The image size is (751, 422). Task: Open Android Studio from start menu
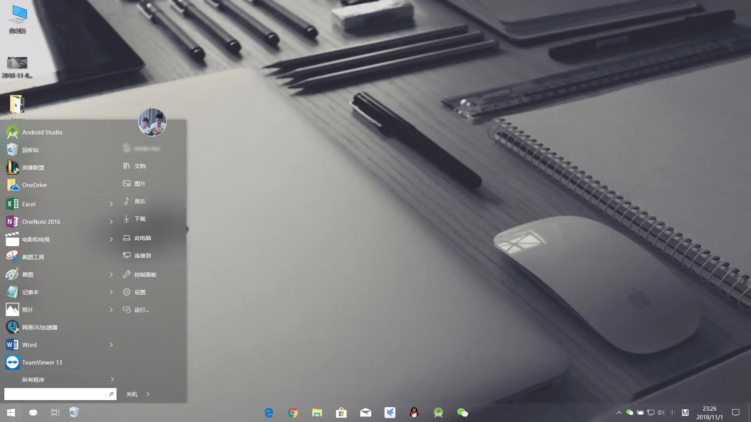pyautogui.click(x=42, y=132)
